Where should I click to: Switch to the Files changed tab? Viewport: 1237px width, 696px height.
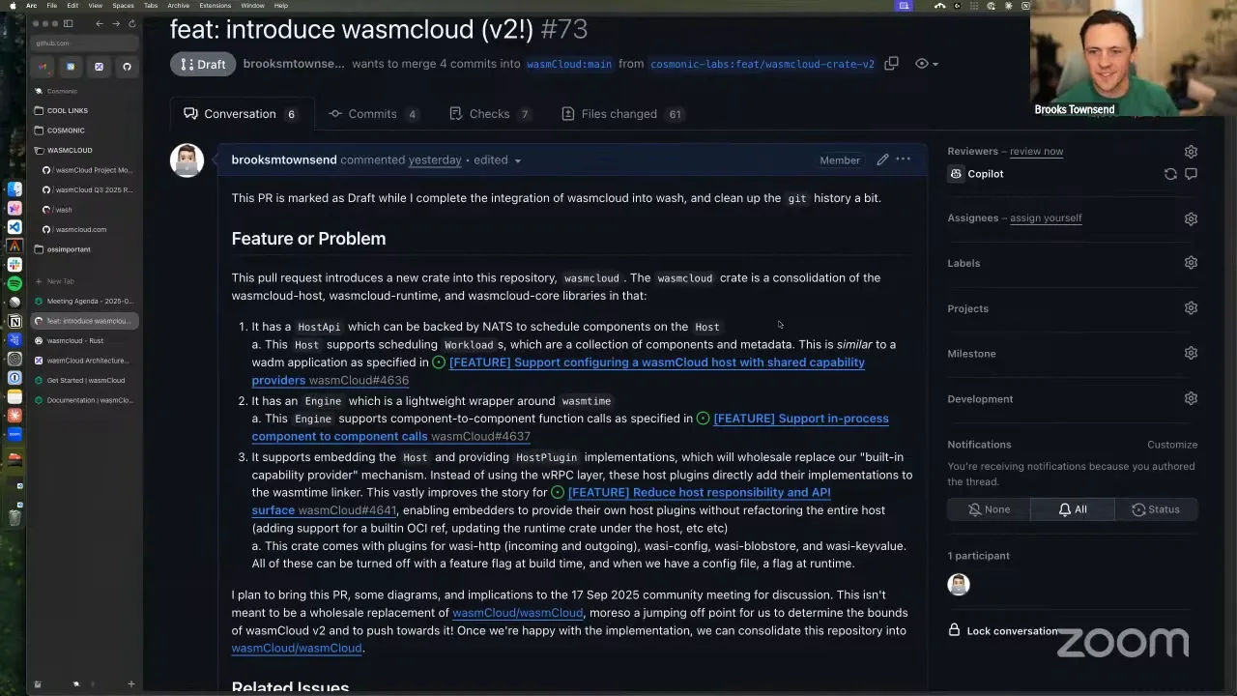point(622,114)
